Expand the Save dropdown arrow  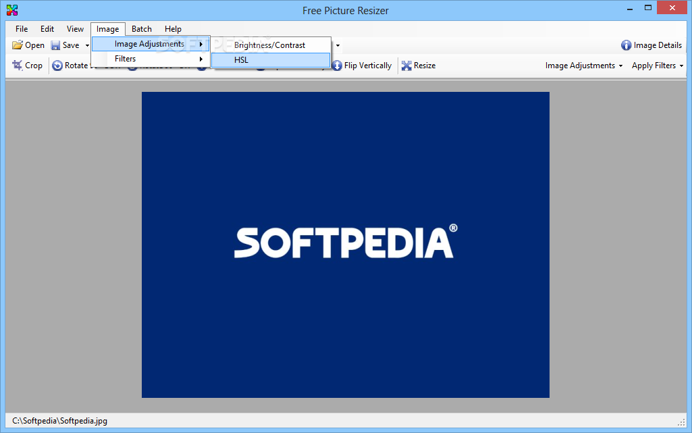(x=87, y=45)
